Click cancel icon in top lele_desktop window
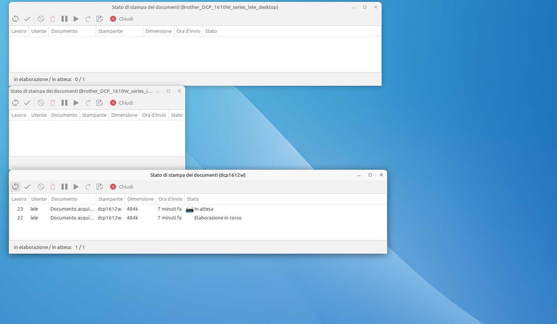 41,19
